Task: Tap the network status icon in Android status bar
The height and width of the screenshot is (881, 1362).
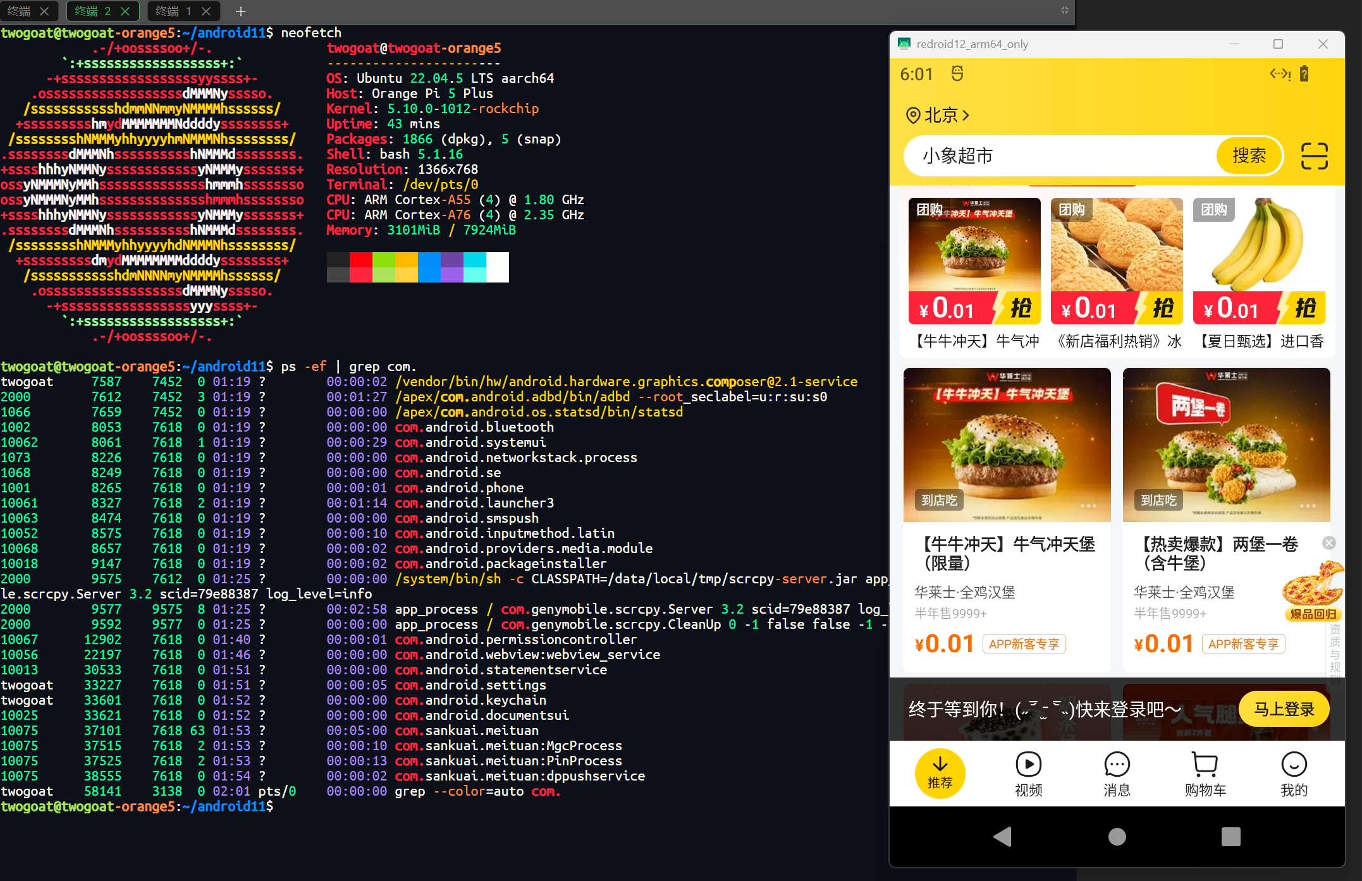Action: [1280, 74]
